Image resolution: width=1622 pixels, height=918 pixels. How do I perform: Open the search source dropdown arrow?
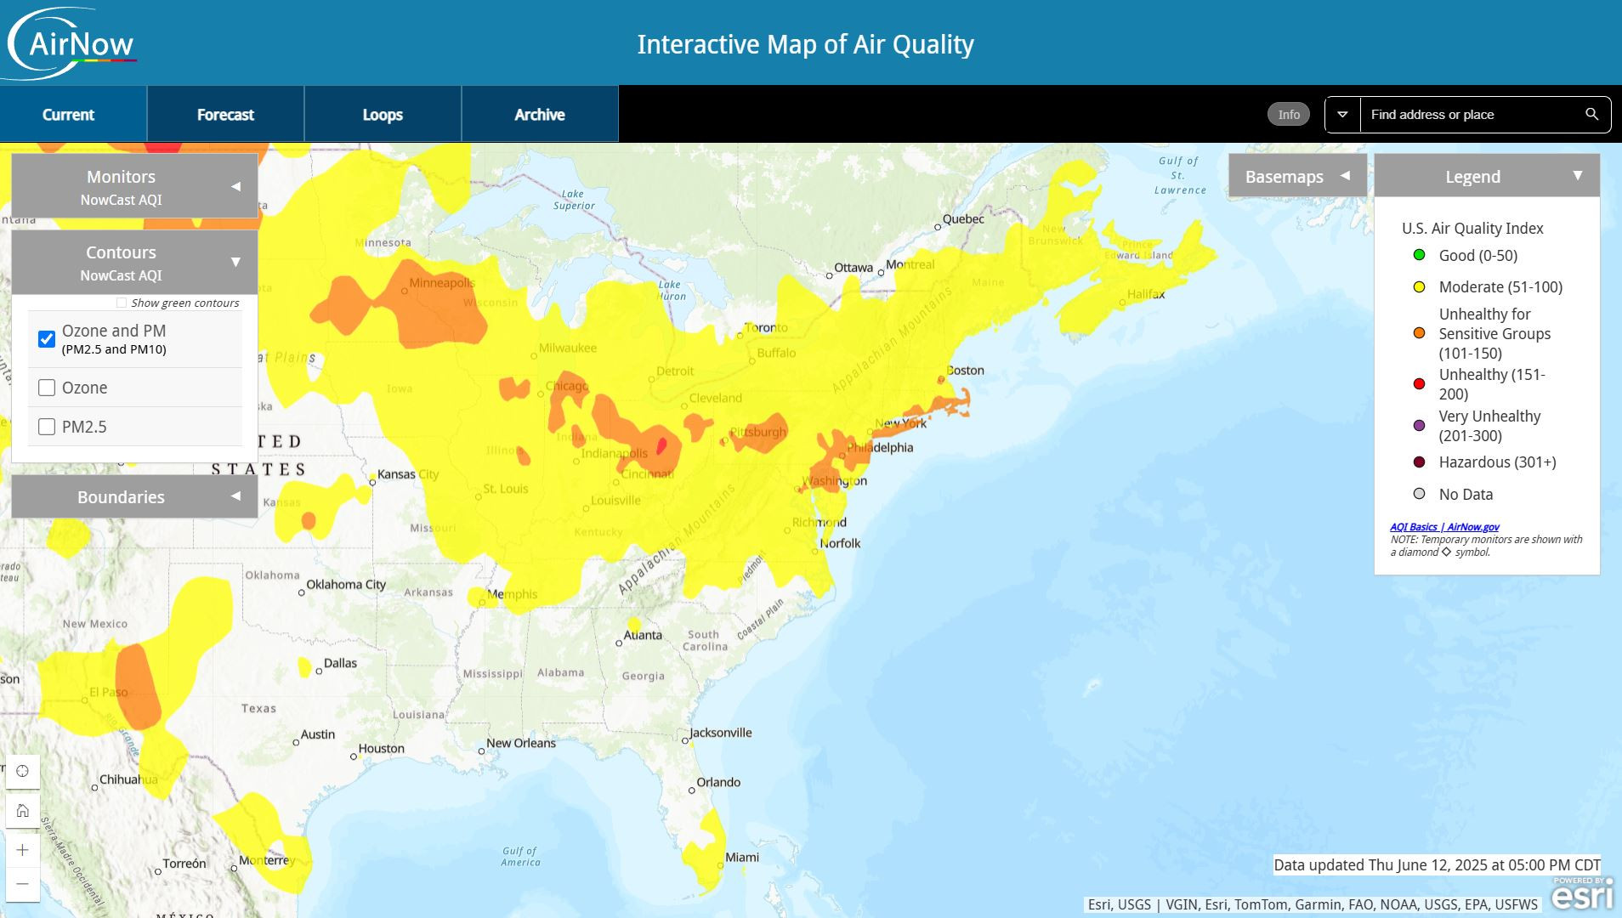[1343, 114]
